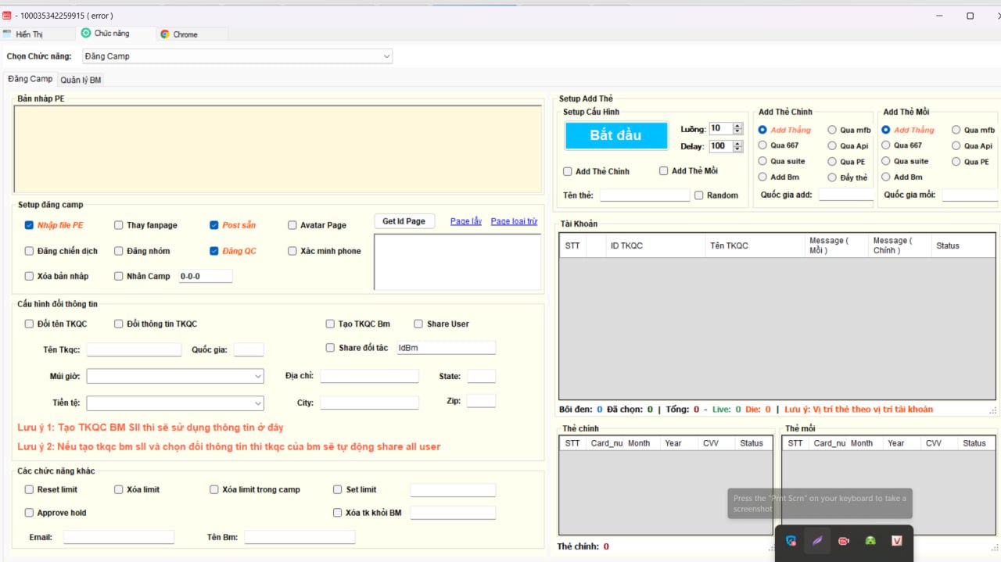Click the Page lấy link

(x=466, y=221)
